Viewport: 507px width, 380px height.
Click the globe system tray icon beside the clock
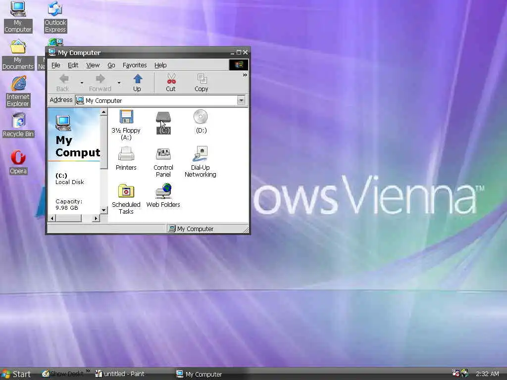464,373
